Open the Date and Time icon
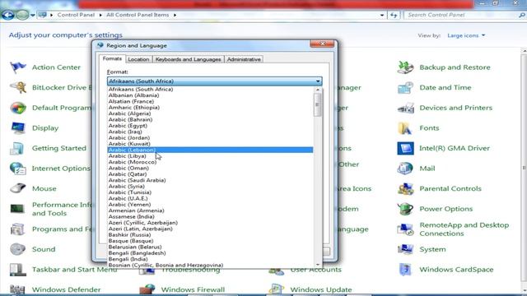Image resolution: width=527 pixels, height=296 pixels. [x=405, y=88]
